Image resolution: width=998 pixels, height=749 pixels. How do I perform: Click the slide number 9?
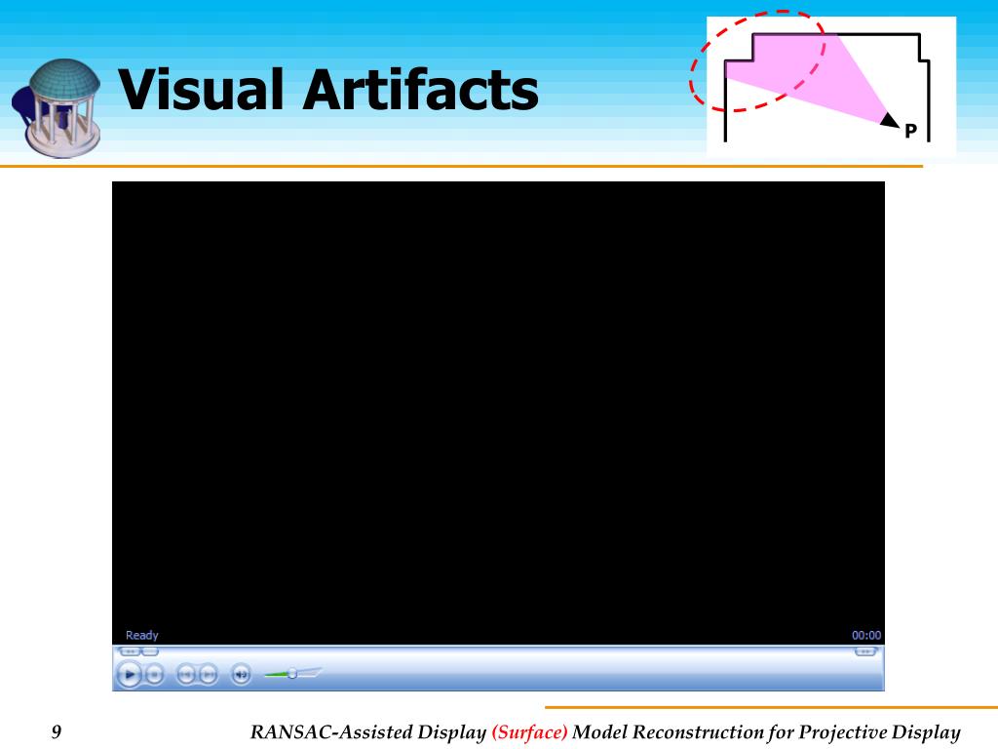click(x=57, y=731)
